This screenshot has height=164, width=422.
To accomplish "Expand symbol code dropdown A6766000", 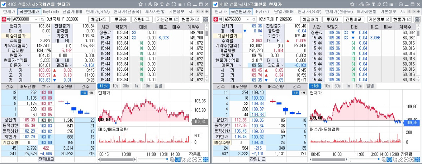I will (x=248, y=19).
